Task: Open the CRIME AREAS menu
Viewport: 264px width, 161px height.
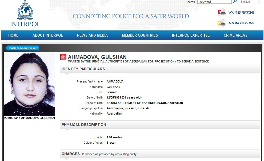Action: 235,35
